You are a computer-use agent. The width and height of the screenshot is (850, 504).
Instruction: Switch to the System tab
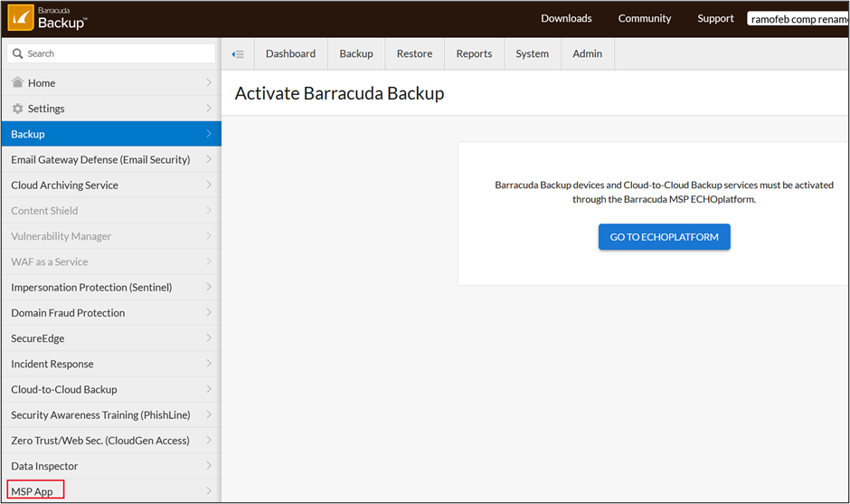tap(533, 53)
